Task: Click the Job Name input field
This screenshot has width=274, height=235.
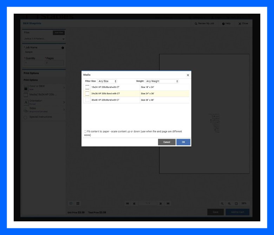Action: coord(44,52)
